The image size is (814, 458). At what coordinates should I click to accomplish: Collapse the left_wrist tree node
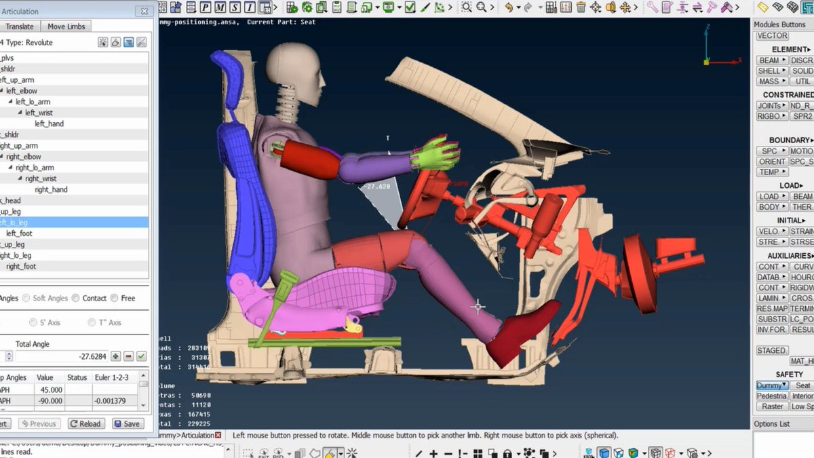click(x=20, y=113)
